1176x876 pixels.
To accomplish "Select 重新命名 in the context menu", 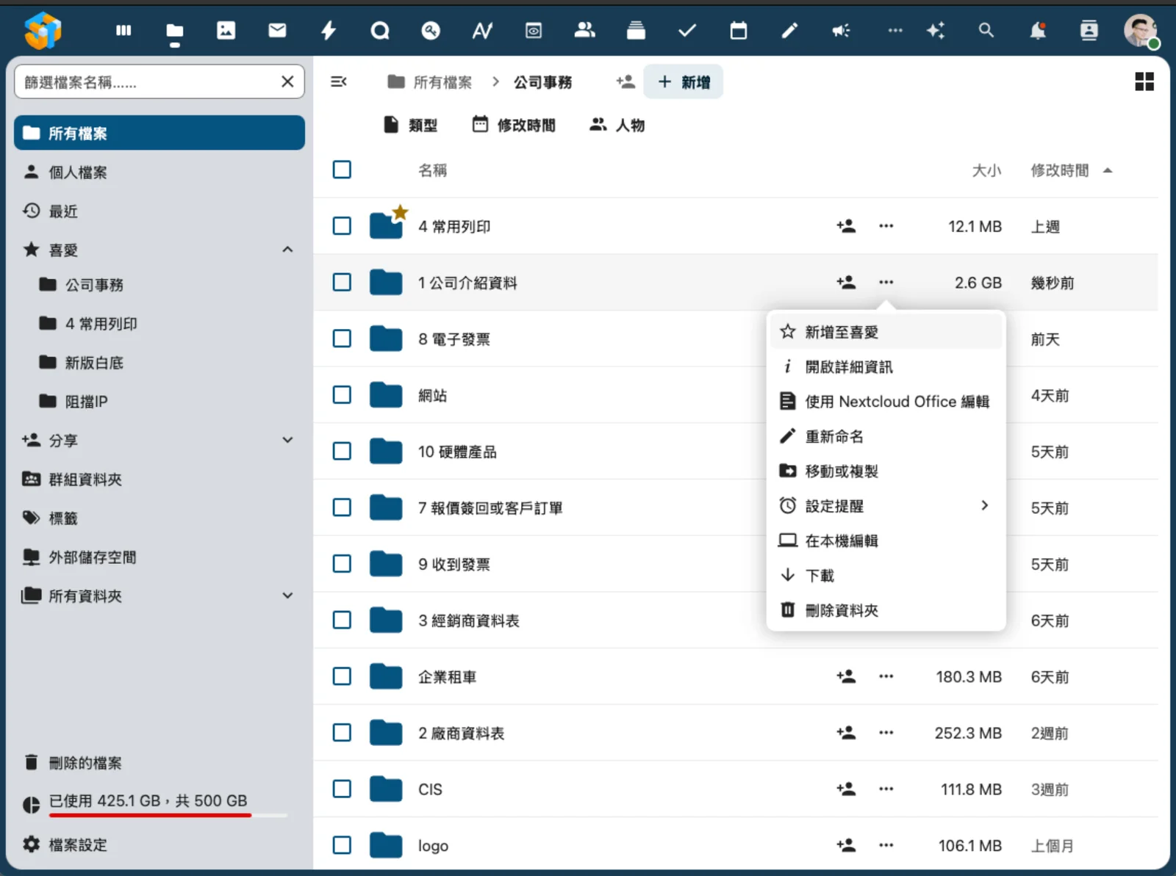I will click(886, 436).
